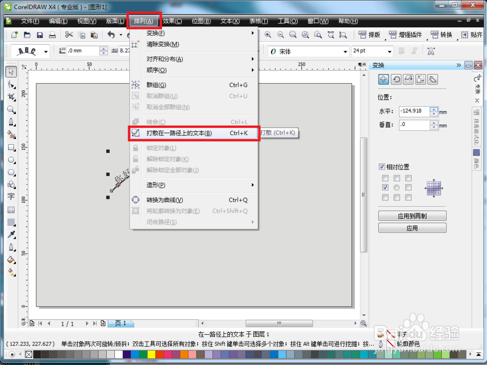Select the Zoom tool in toolbox
Image resolution: width=487 pixels, height=365 pixels.
coord(11,110)
